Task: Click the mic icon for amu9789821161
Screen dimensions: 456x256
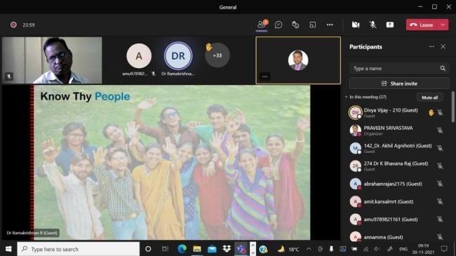Action: click(x=440, y=220)
